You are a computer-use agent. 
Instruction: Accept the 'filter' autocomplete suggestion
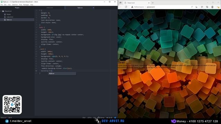(62, 73)
